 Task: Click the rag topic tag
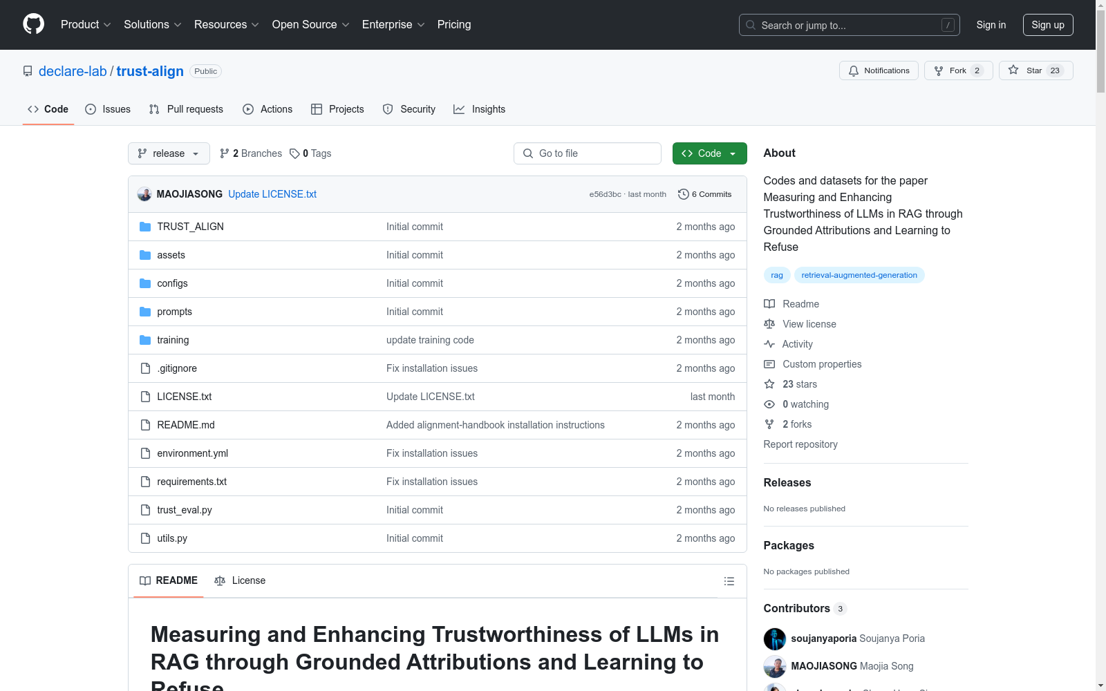pyautogui.click(x=777, y=275)
